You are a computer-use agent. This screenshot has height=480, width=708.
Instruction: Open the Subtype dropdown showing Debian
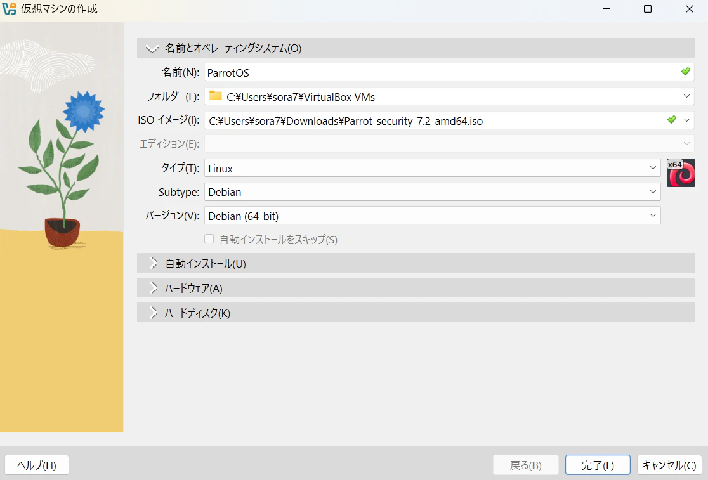pos(432,191)
